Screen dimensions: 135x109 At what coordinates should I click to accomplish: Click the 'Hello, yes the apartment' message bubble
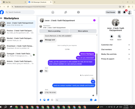(x=72, y=63)
